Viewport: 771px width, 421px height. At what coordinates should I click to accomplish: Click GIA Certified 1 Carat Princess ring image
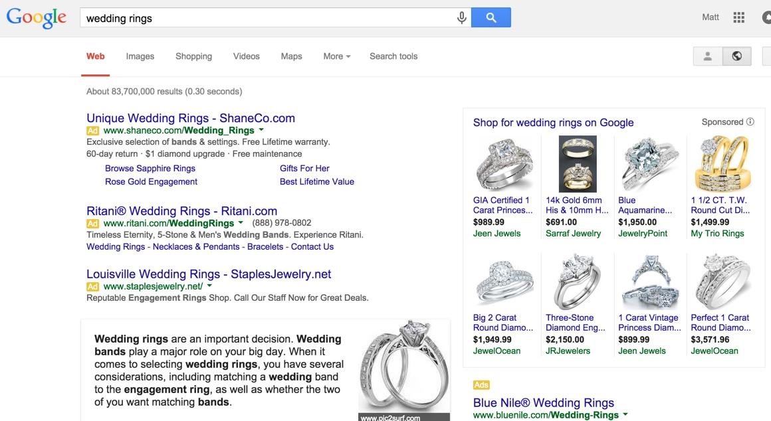tap(504, 164)
